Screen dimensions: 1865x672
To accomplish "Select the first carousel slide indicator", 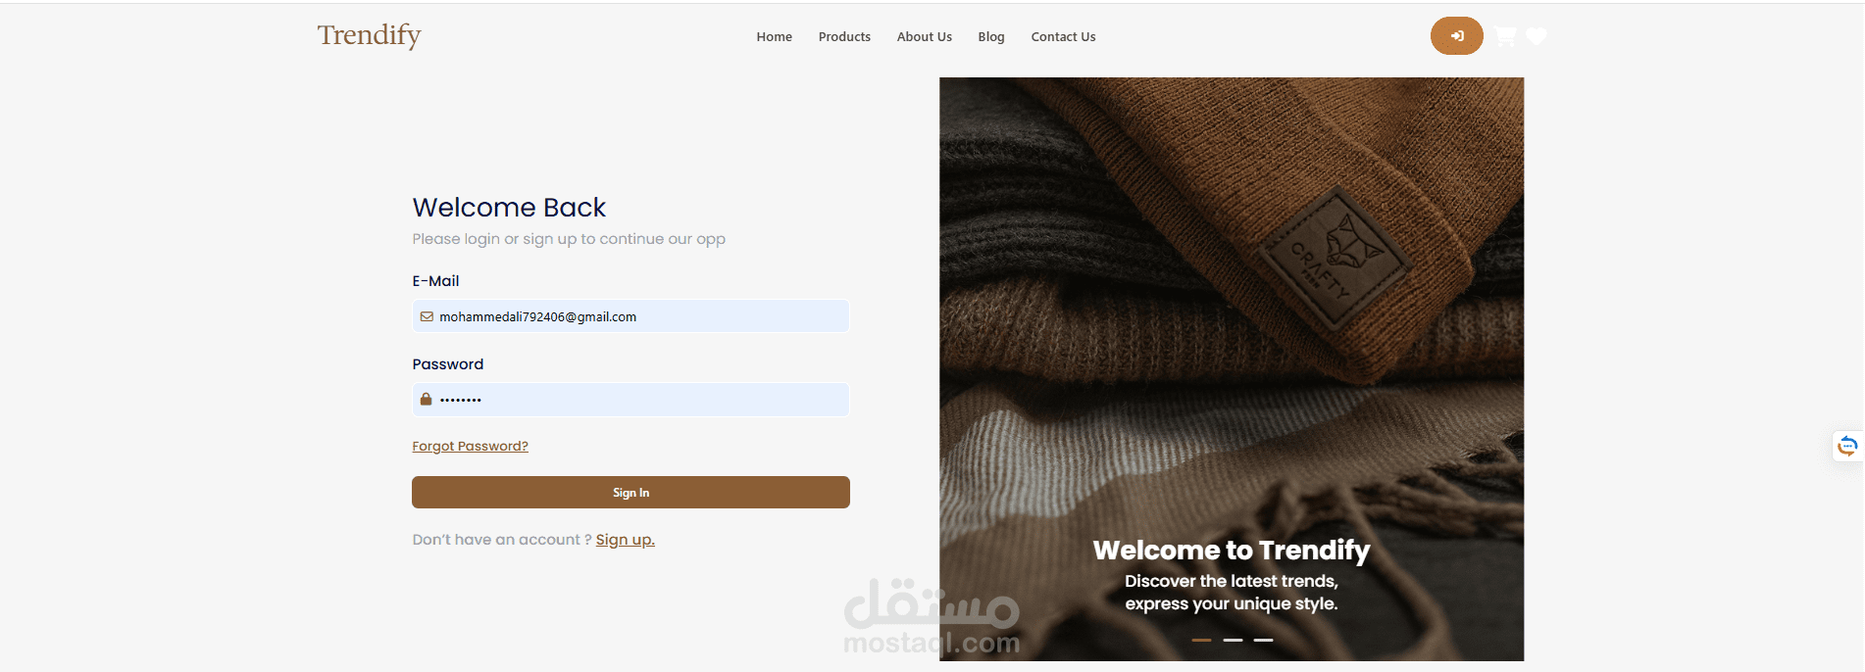I will [1201, 640].
